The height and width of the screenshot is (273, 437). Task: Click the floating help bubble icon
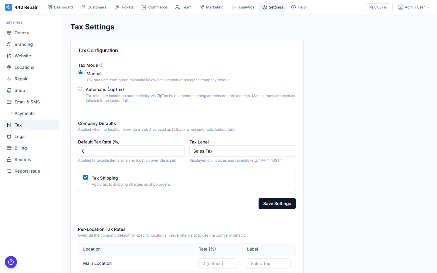(x=11, y=262)
